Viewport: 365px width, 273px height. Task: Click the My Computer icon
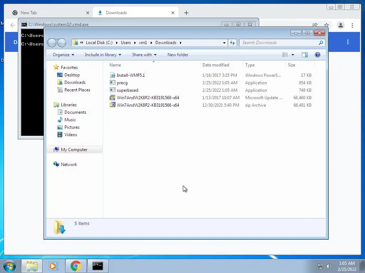(56, 150)
